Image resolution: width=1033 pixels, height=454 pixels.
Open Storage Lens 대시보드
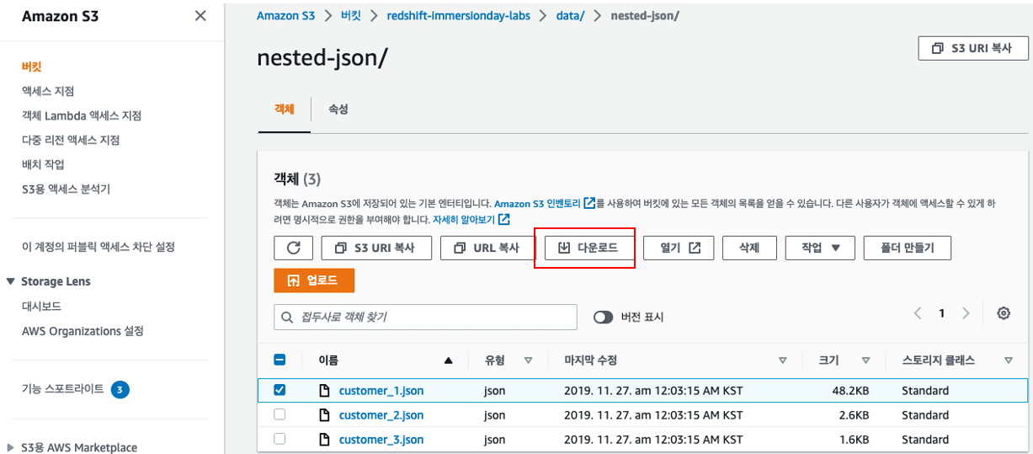coord(41,306)
